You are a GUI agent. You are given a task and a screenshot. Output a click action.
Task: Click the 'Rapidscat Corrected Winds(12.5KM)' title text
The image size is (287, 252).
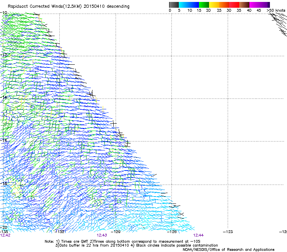point(45,7)
